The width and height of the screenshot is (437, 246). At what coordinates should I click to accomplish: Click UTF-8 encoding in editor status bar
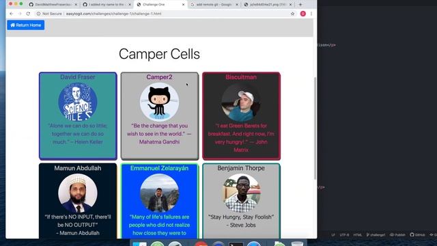[x=344, y=235]
